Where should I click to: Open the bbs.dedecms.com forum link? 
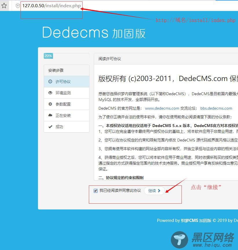click(x=216, y=108)
